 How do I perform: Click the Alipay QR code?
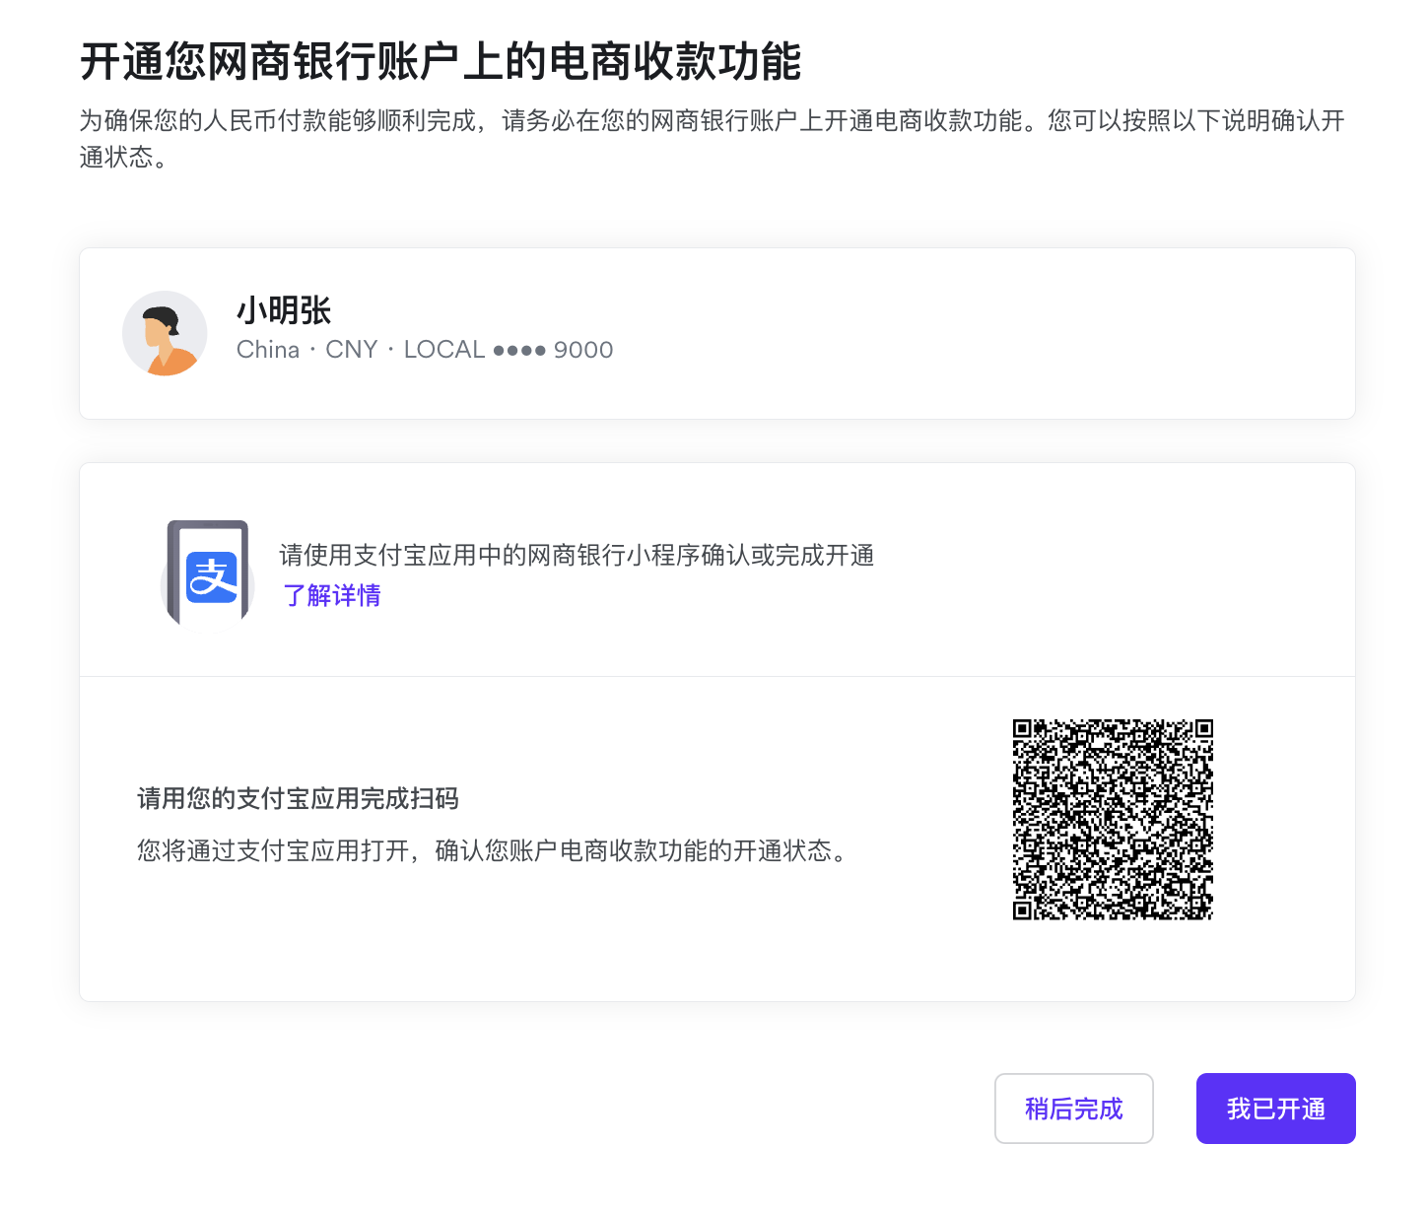[1113, 819]
